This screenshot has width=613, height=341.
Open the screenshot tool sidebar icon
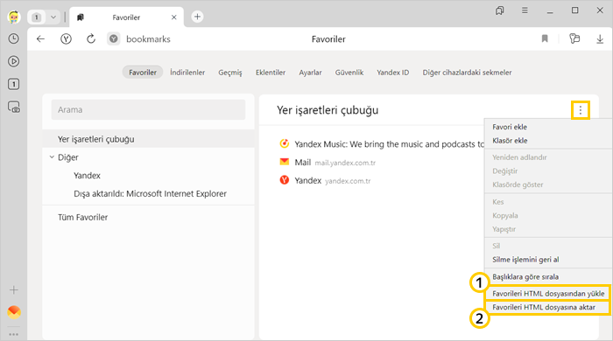pyautogui.click(x=14, y=107)
